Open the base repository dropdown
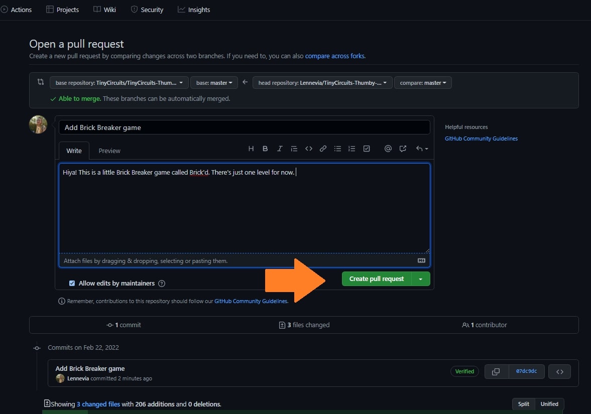 [119, 83]
